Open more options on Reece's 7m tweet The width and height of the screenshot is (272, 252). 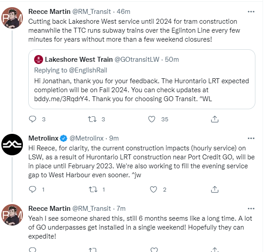coord(250,209)
